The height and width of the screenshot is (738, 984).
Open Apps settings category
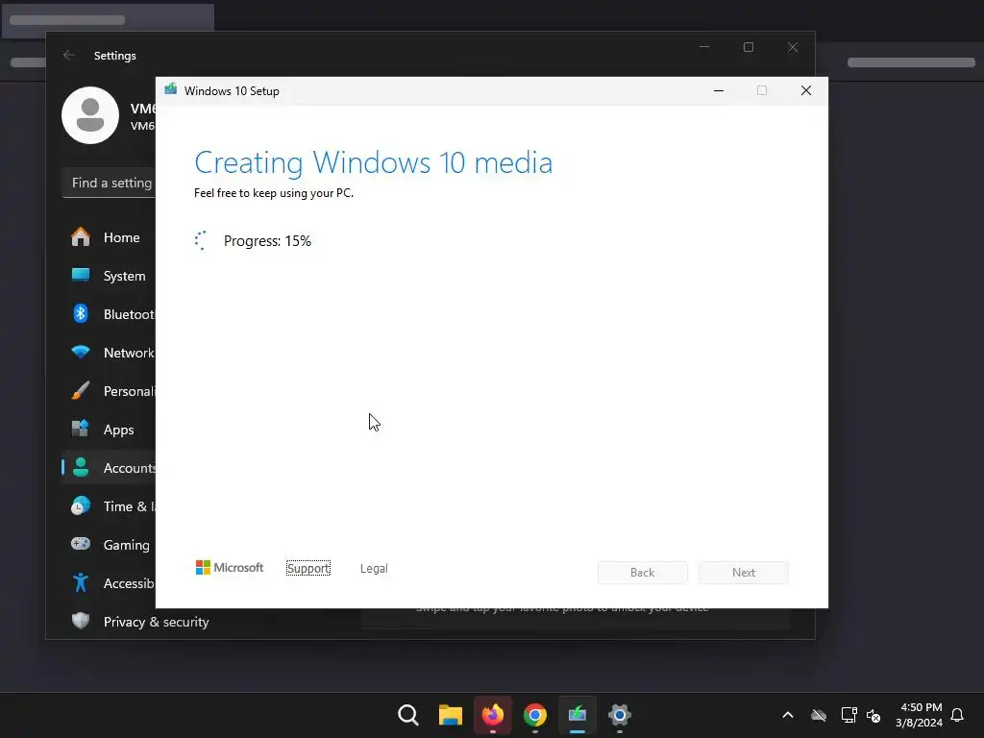click(x=109, y=430)
